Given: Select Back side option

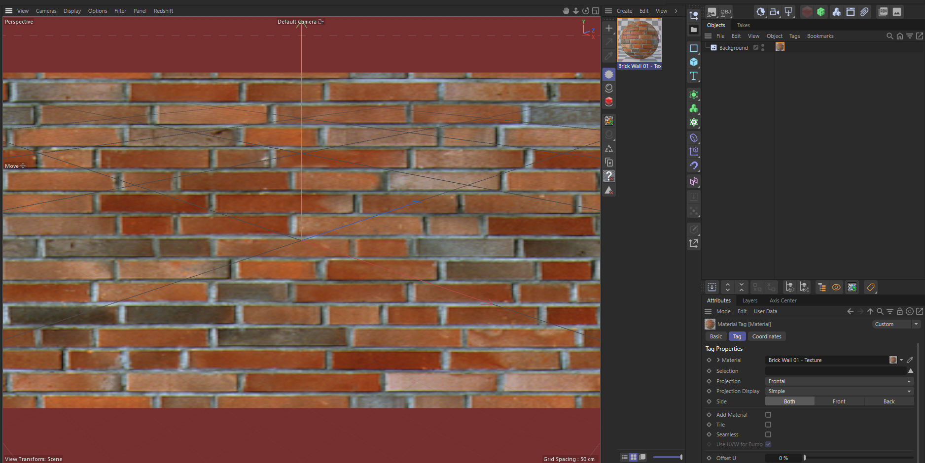Looking at the screenshot, I should click(x=889, y=401).
